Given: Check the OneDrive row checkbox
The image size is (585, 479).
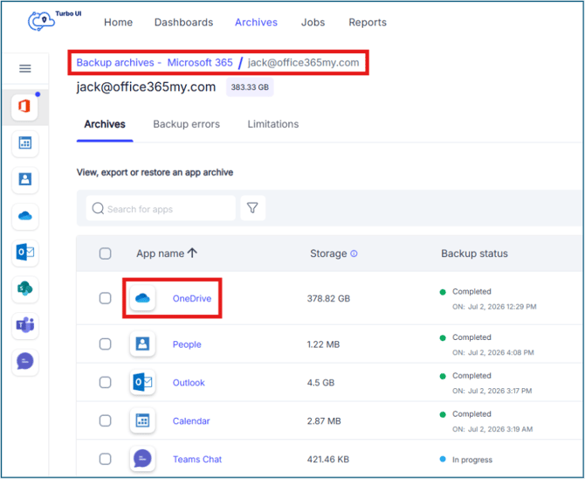Looking at the screenshot, I should click(105, 298).
